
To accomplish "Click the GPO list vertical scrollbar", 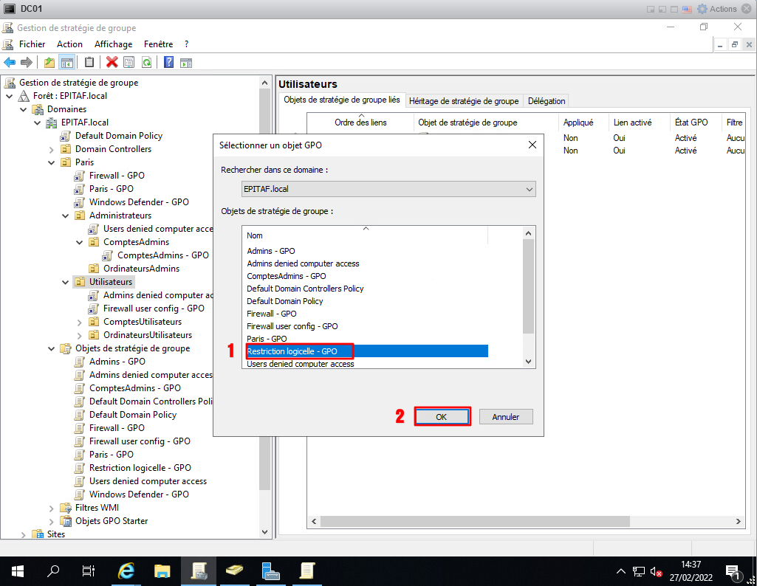I will [527, 288].
